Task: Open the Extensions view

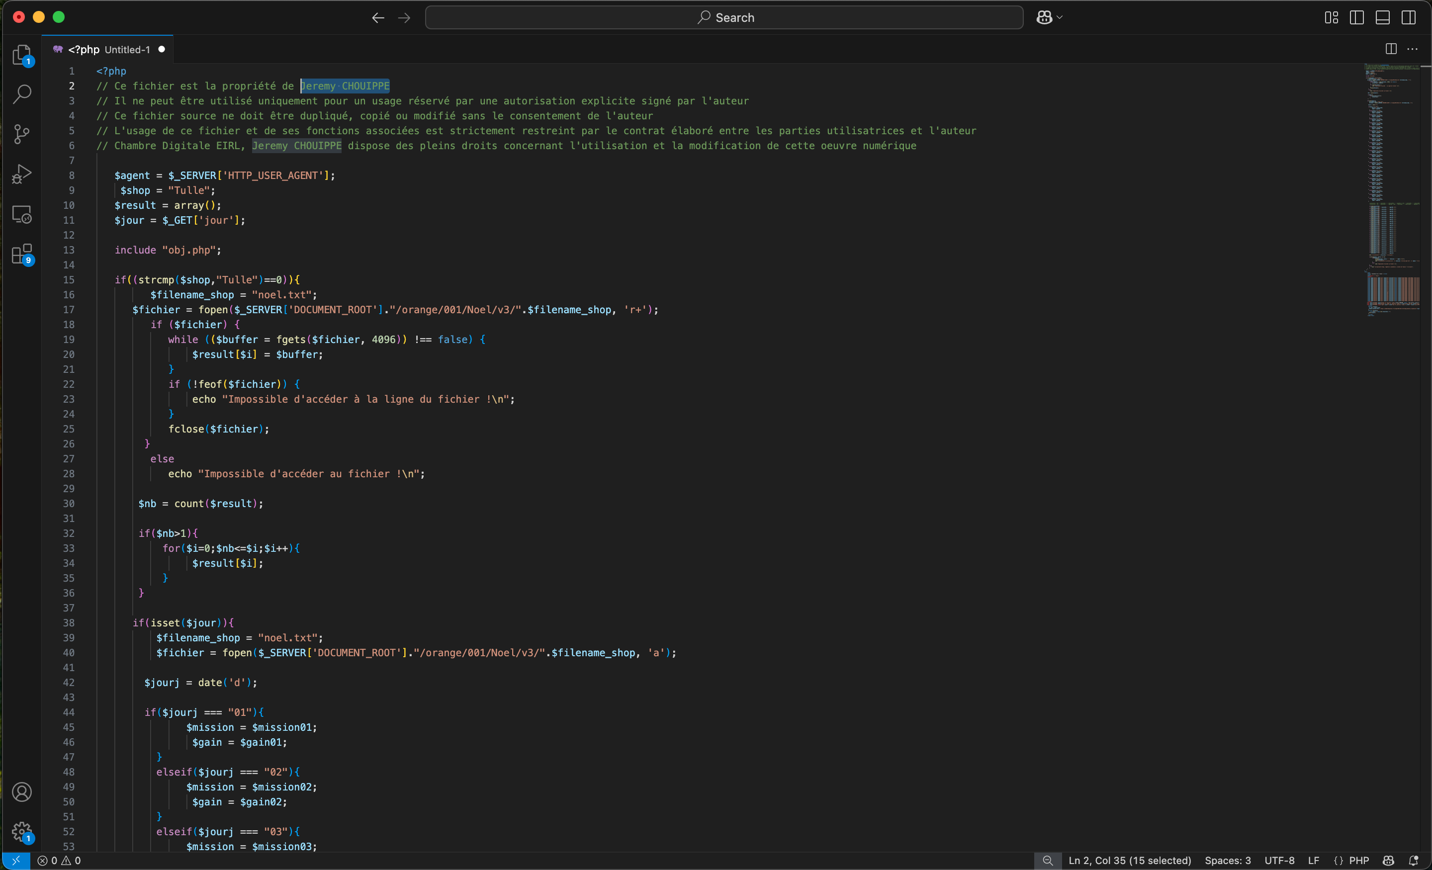Action: click(21, 254)
